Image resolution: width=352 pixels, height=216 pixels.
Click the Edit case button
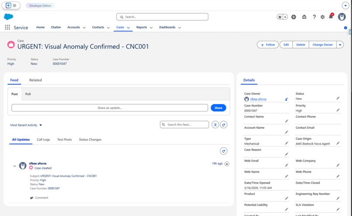[x=286, y=45]
